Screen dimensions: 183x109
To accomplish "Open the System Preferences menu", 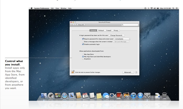I will (42, 8).
